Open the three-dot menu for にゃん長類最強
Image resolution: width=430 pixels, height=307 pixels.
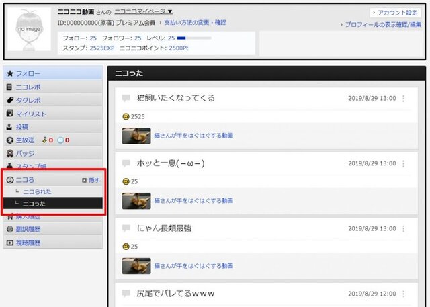click(x=403, y=228)
